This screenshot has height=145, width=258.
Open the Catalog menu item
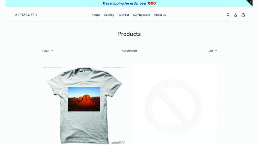[109, 15]
